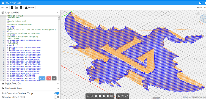This screenshot has height=99, width=206.
Task: Click the td-gcode6.txt file name
Action: click(12, 13)
